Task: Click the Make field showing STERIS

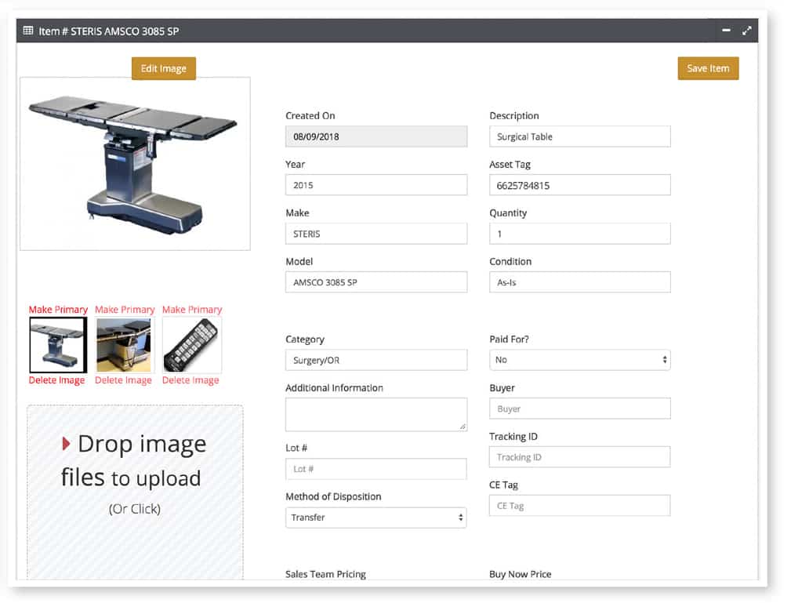Action: tap(376, 234)
